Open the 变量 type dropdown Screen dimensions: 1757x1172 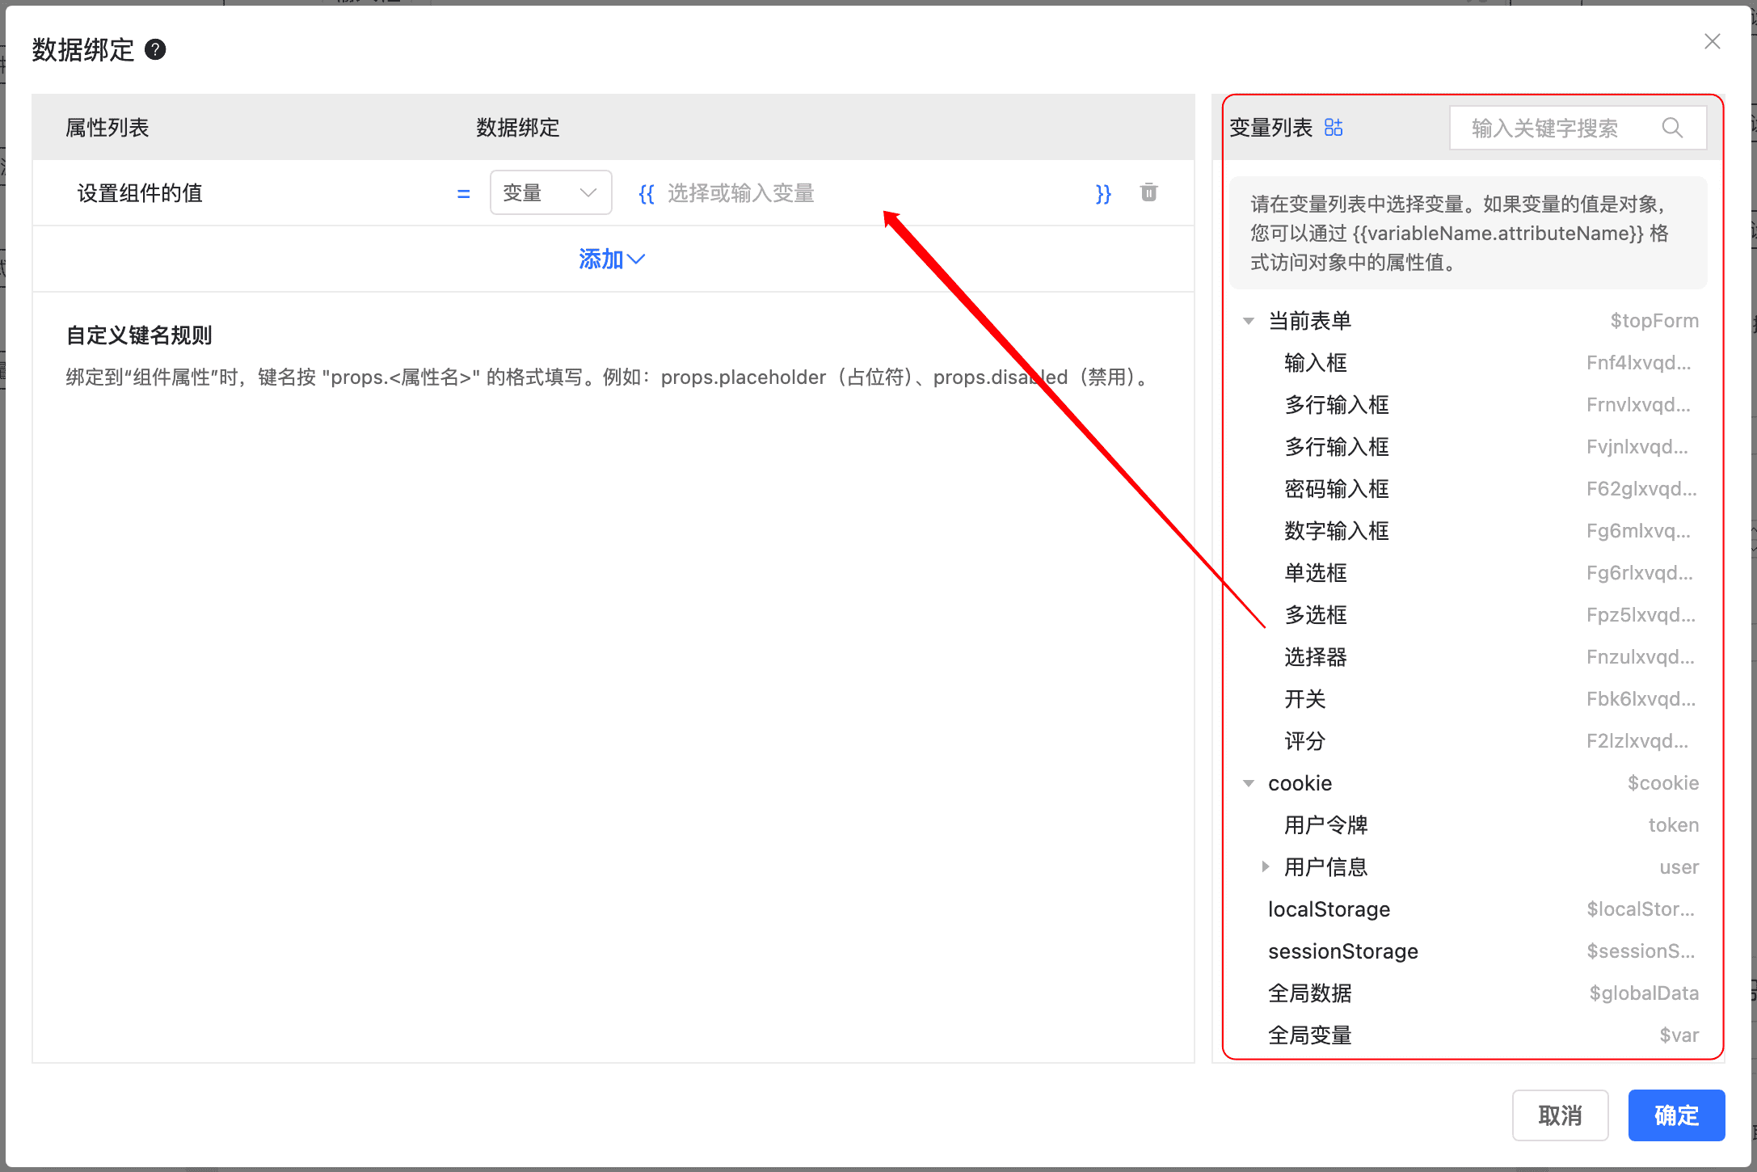pos(550,192)
